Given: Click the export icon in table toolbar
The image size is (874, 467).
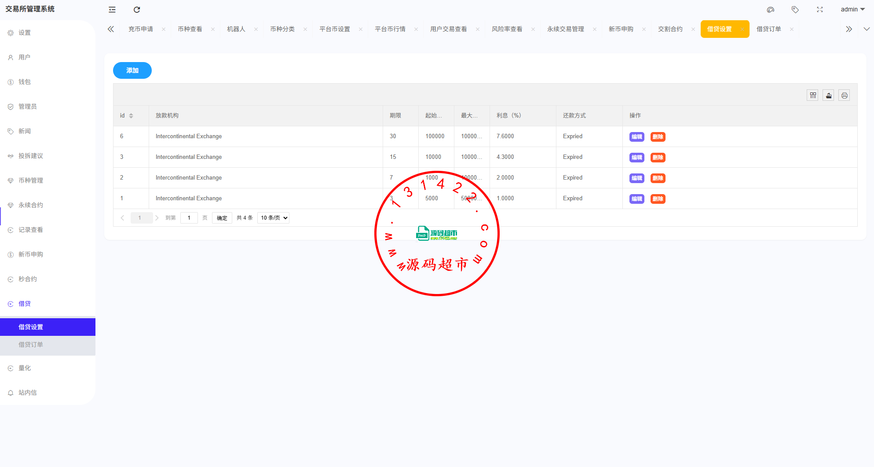Looking at the screenshot, I should [x=829, y=96].
